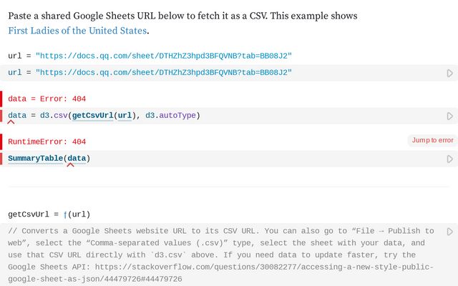Viewport: 458px width, 286px height.
Task: Click the red error bar beside data output
Action: 1,99
